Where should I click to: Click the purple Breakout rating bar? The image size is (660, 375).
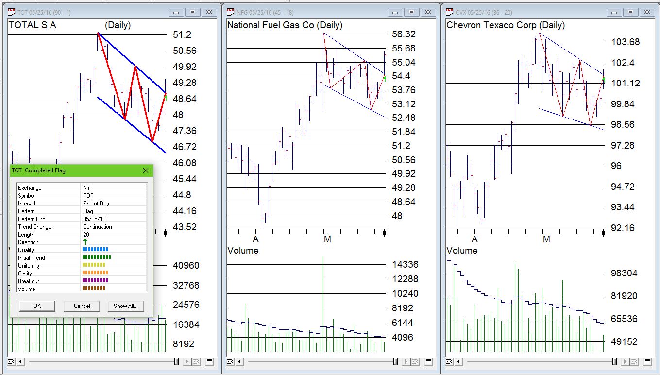point(95,280)
